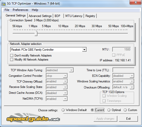
Task: Click the Connection Speed 3 Mbps label
Action: pos(34,20)
